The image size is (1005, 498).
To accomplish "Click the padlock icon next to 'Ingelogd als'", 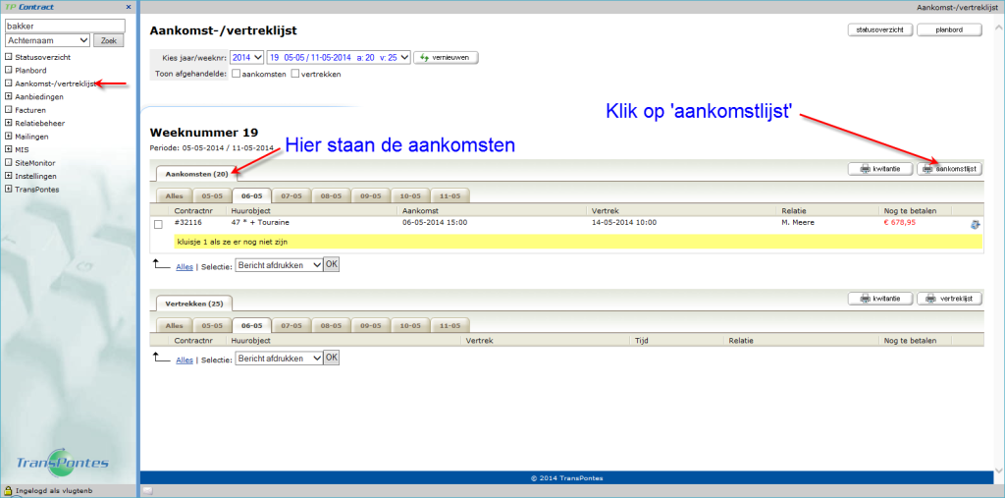I will click(x=8, y=490).
